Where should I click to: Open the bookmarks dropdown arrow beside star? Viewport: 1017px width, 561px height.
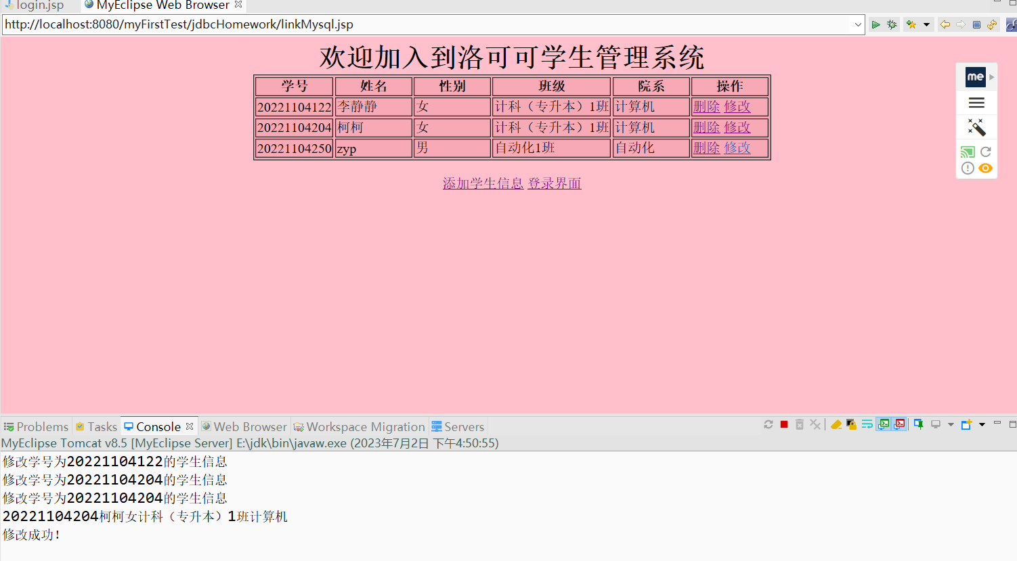pyautogui.click(x=926, y=25)
